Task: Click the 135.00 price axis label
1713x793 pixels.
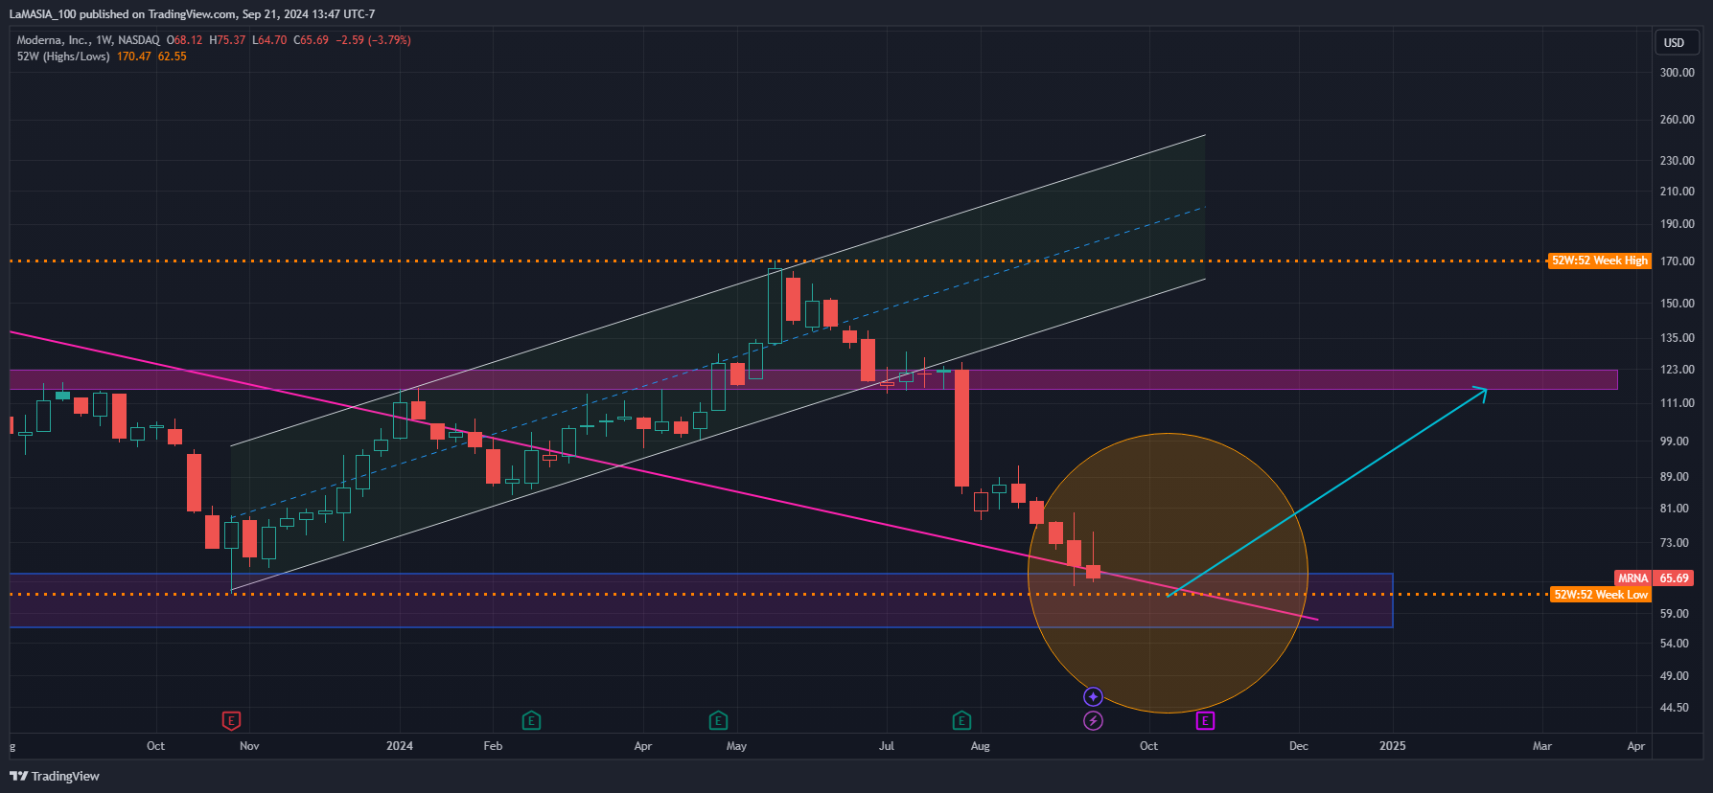Action: pyautogui.click(x=1678, y=338)
